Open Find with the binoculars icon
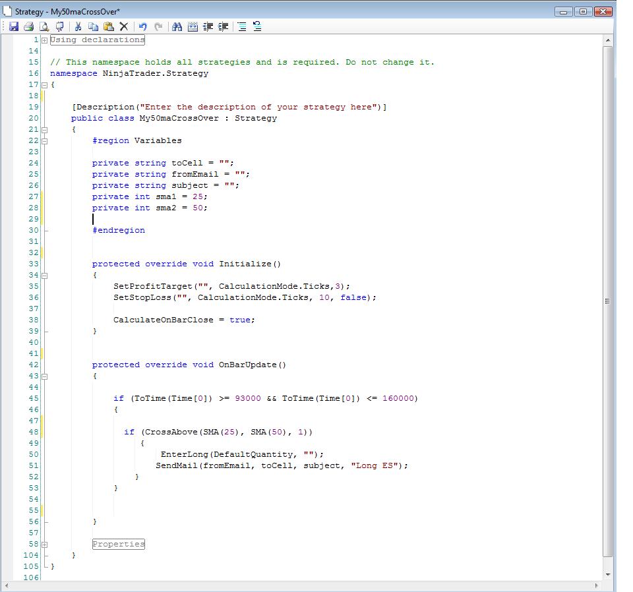 click(177, 26)
